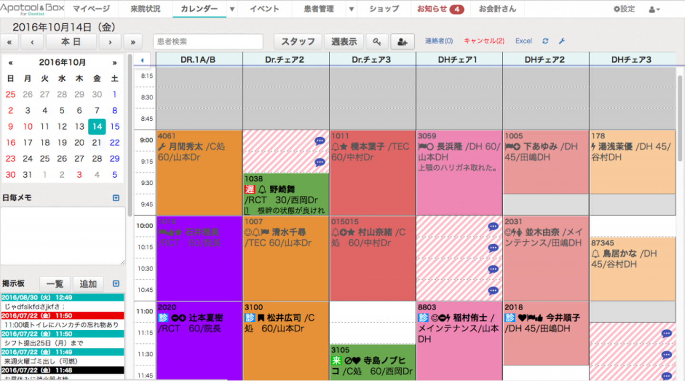
Task: Click the 10:15 comment bubble in DHチェア1
Action: click(493, 248)
